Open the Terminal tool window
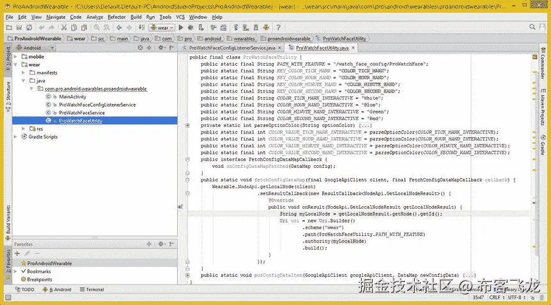This screenshot has height=305, width=551. click(x=91, y=290)
